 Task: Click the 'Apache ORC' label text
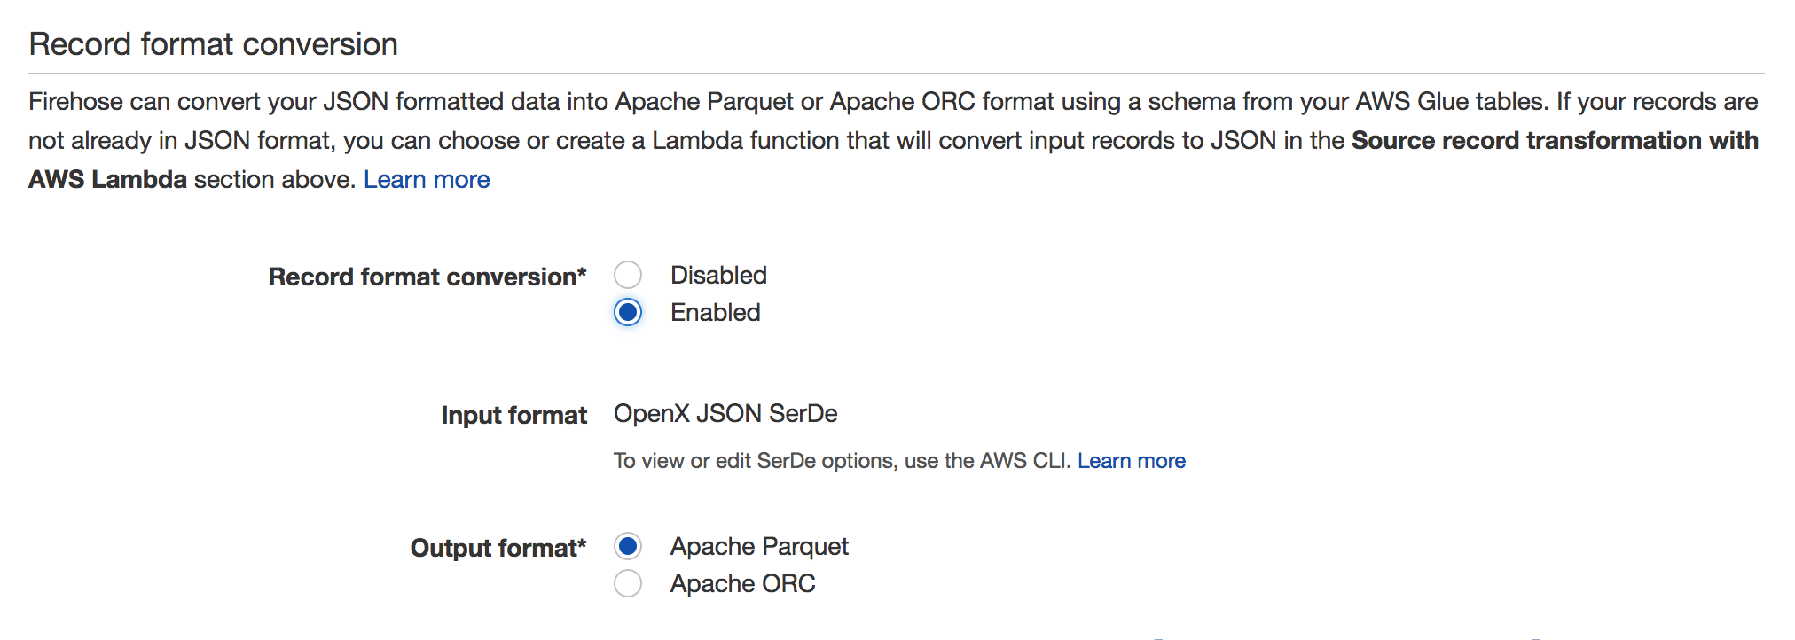point(742,583)
